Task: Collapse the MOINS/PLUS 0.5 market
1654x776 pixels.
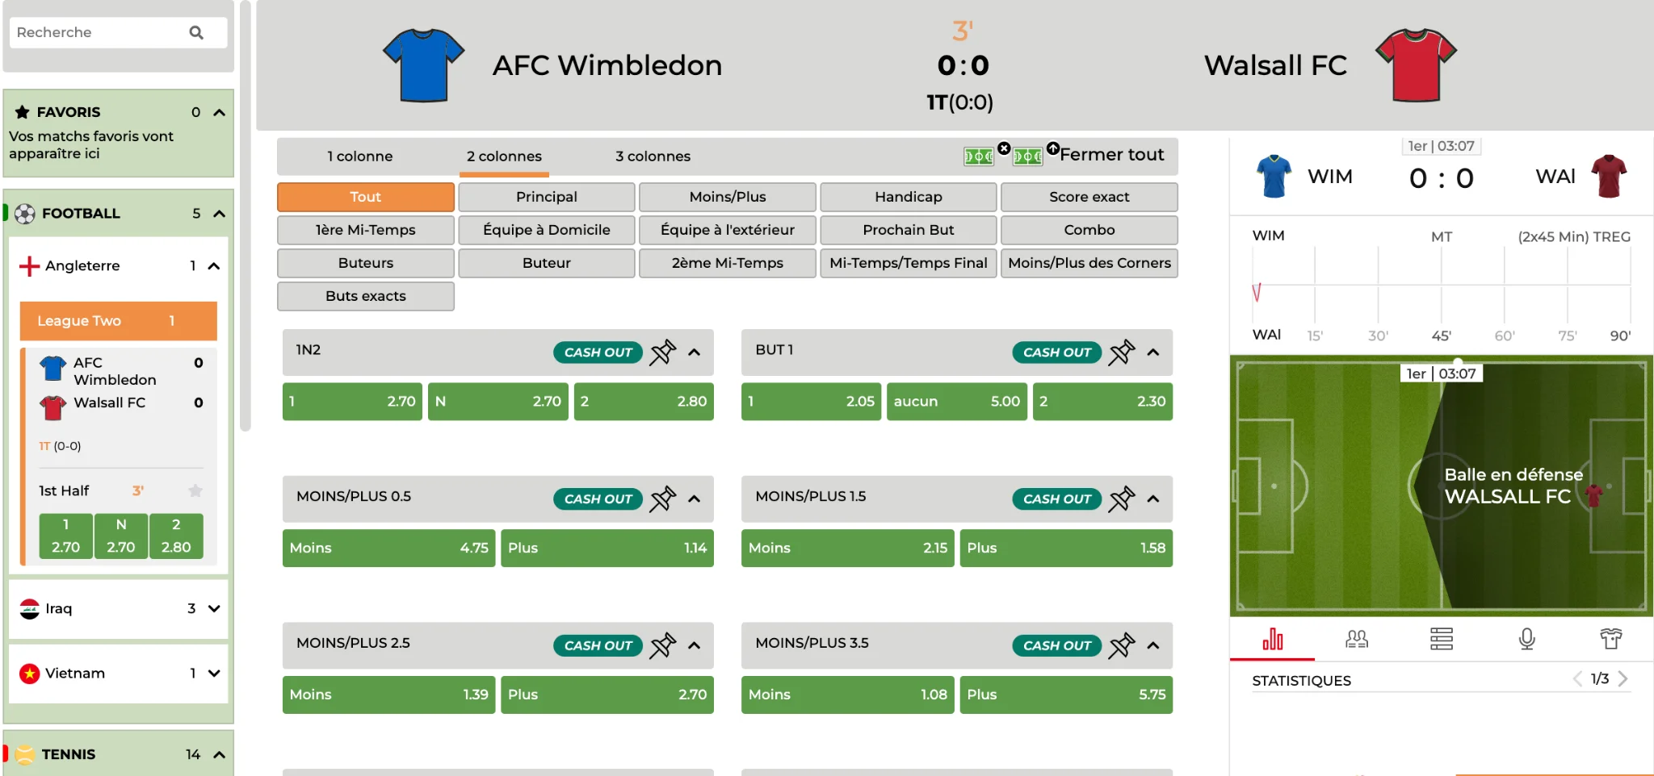Action: point(695,499)
